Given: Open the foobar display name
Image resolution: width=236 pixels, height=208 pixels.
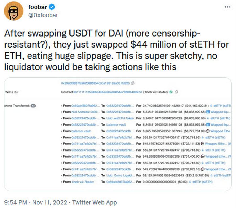Looking at the screenshot, I should 37,7.
